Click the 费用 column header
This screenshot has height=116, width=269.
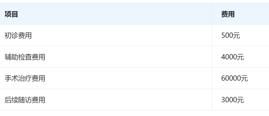(x=228, y=14)
